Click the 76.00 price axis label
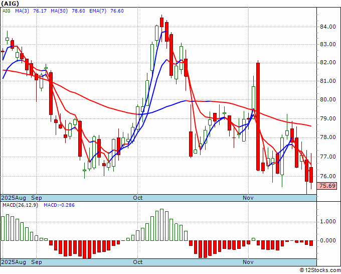The height and width of the screenshot is (274, 341). click(328, 176)
